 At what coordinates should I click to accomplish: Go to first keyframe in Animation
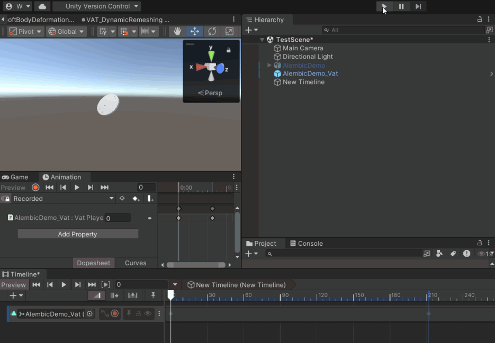pos(50,188)
